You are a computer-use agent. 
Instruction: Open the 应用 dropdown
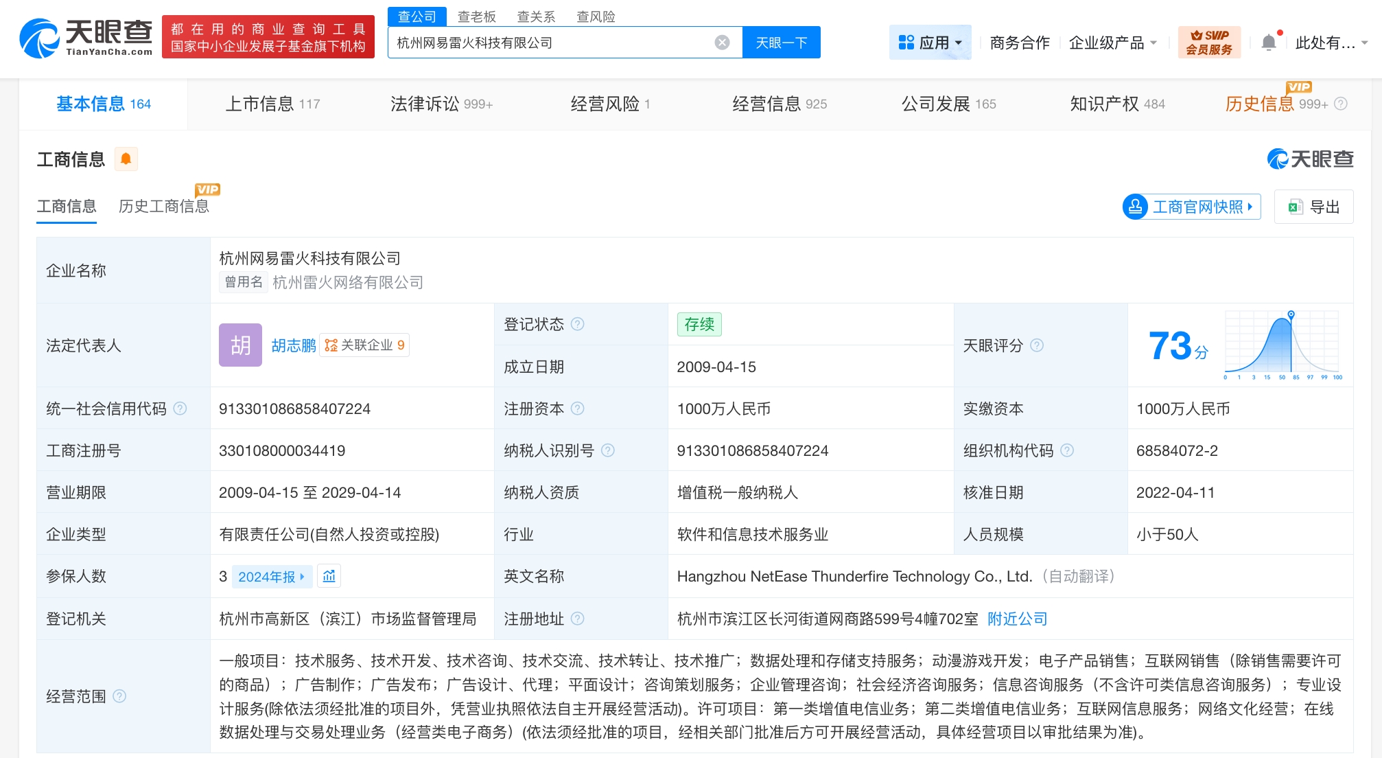[930, 42]
